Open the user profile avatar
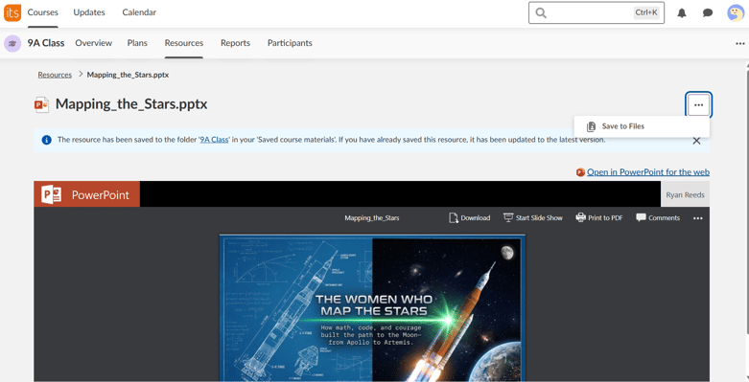This screenshot has width=749, height=382. click(x=736, y=12)
